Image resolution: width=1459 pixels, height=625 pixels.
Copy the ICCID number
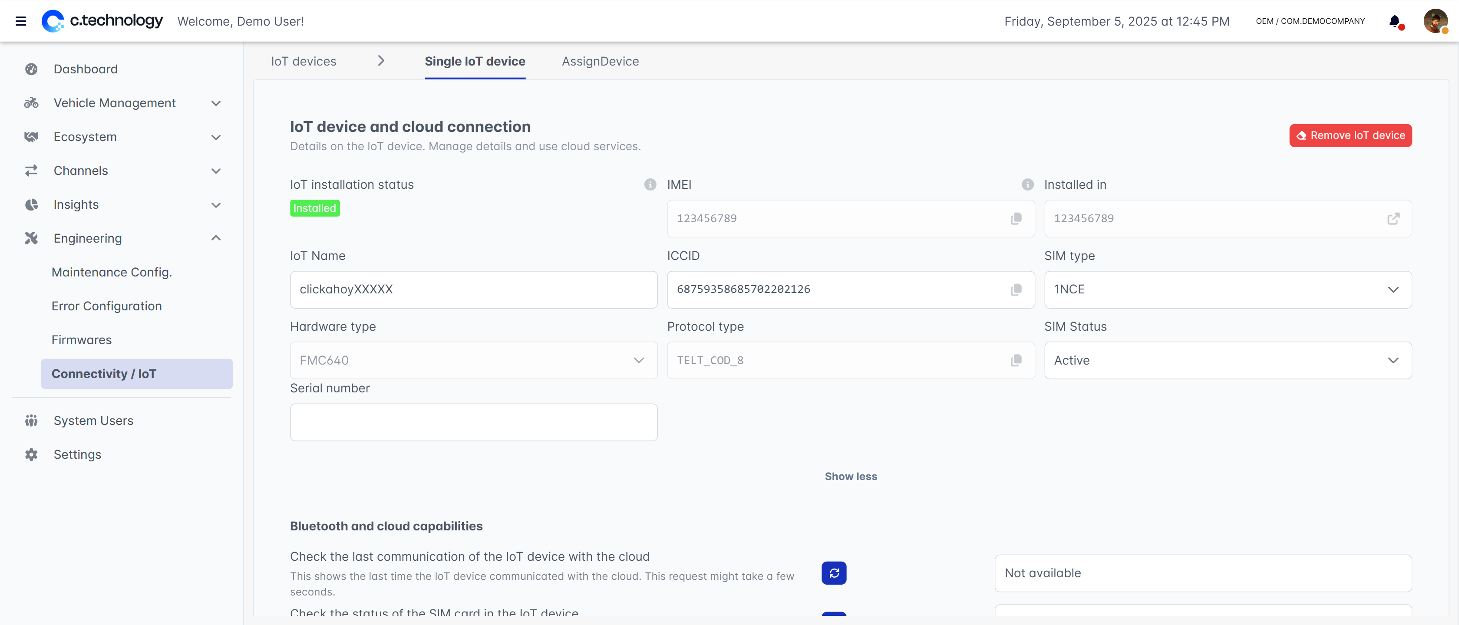pos(1016,289)
